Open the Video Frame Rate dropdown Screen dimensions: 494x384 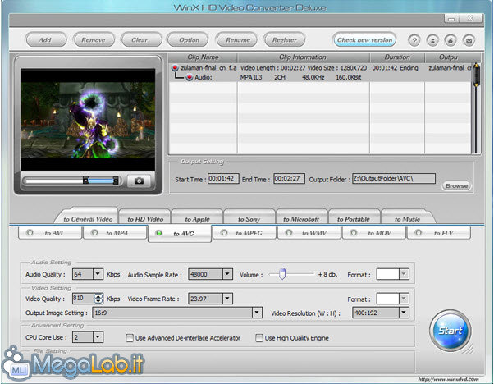point(227,299)
